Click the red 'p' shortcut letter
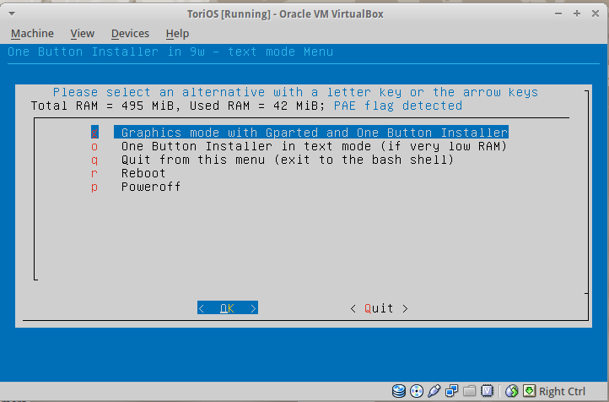 click(x=94, y=187)
